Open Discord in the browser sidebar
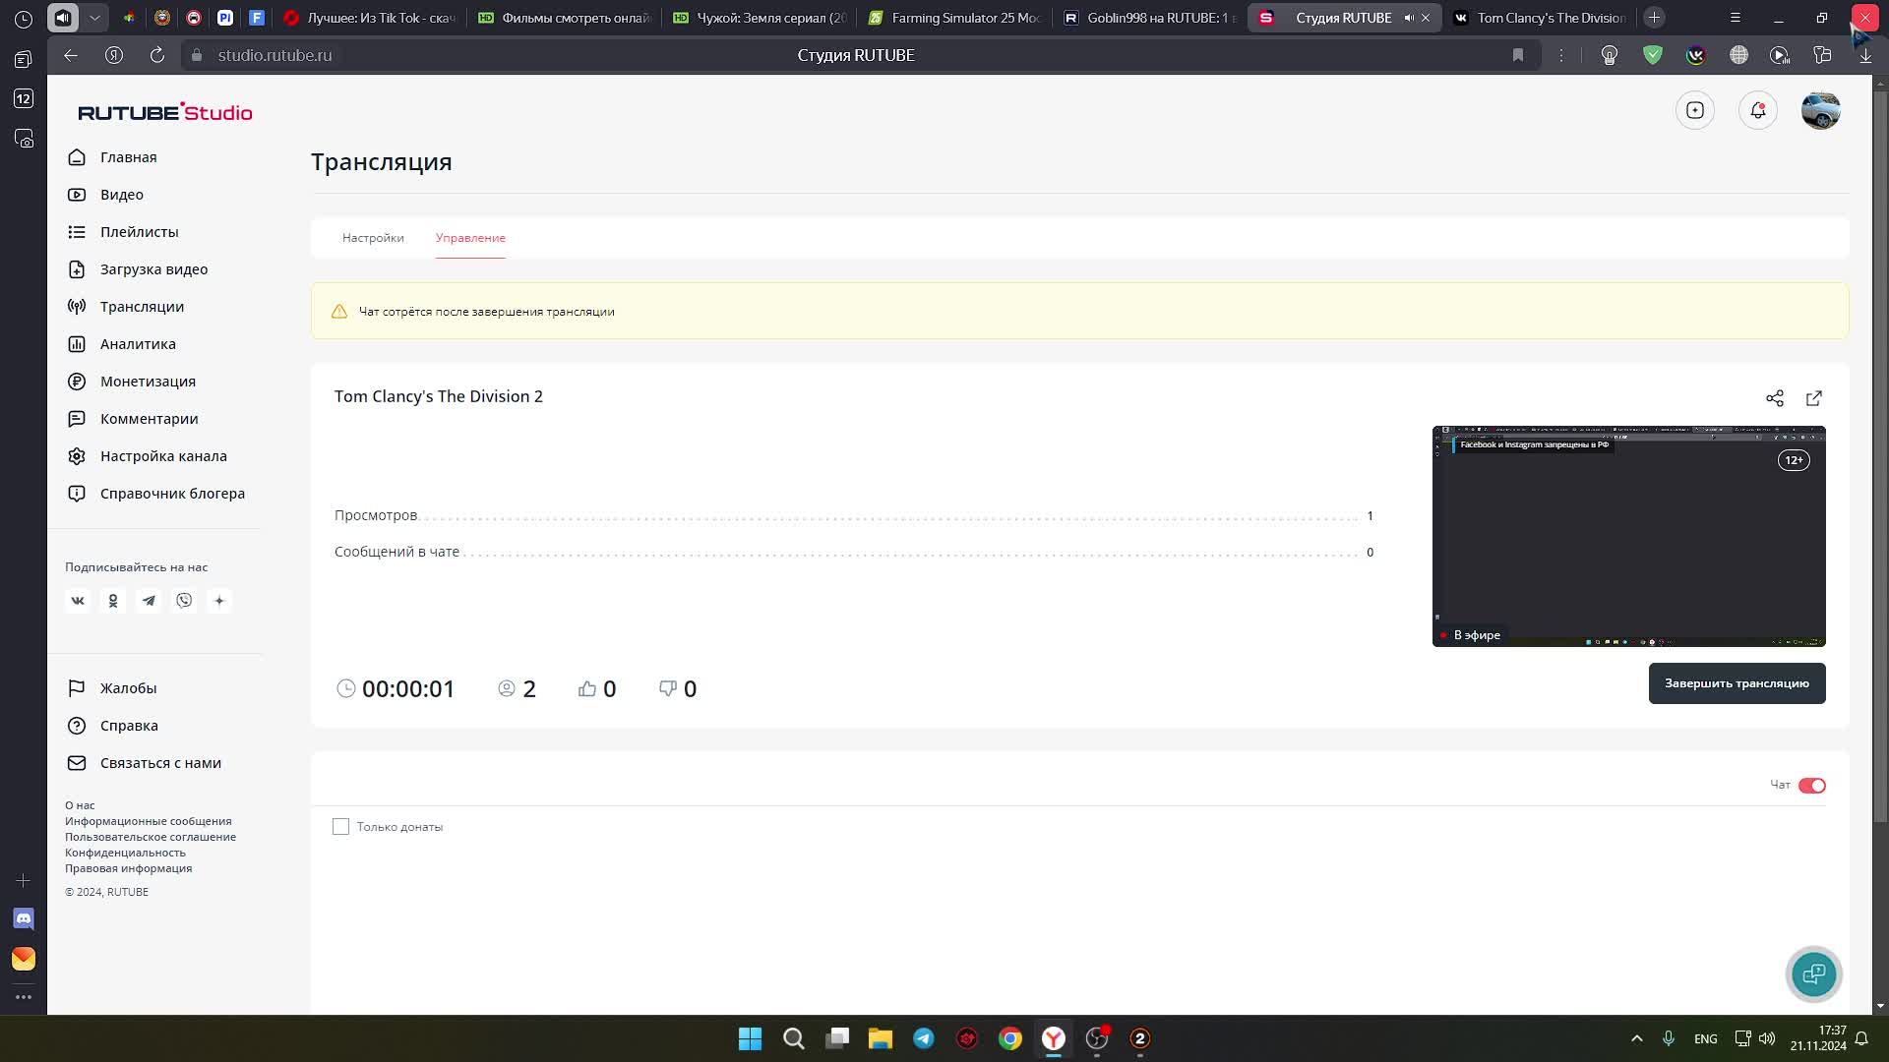Screen dimensions: 1889x1062 tap(24, 918)
